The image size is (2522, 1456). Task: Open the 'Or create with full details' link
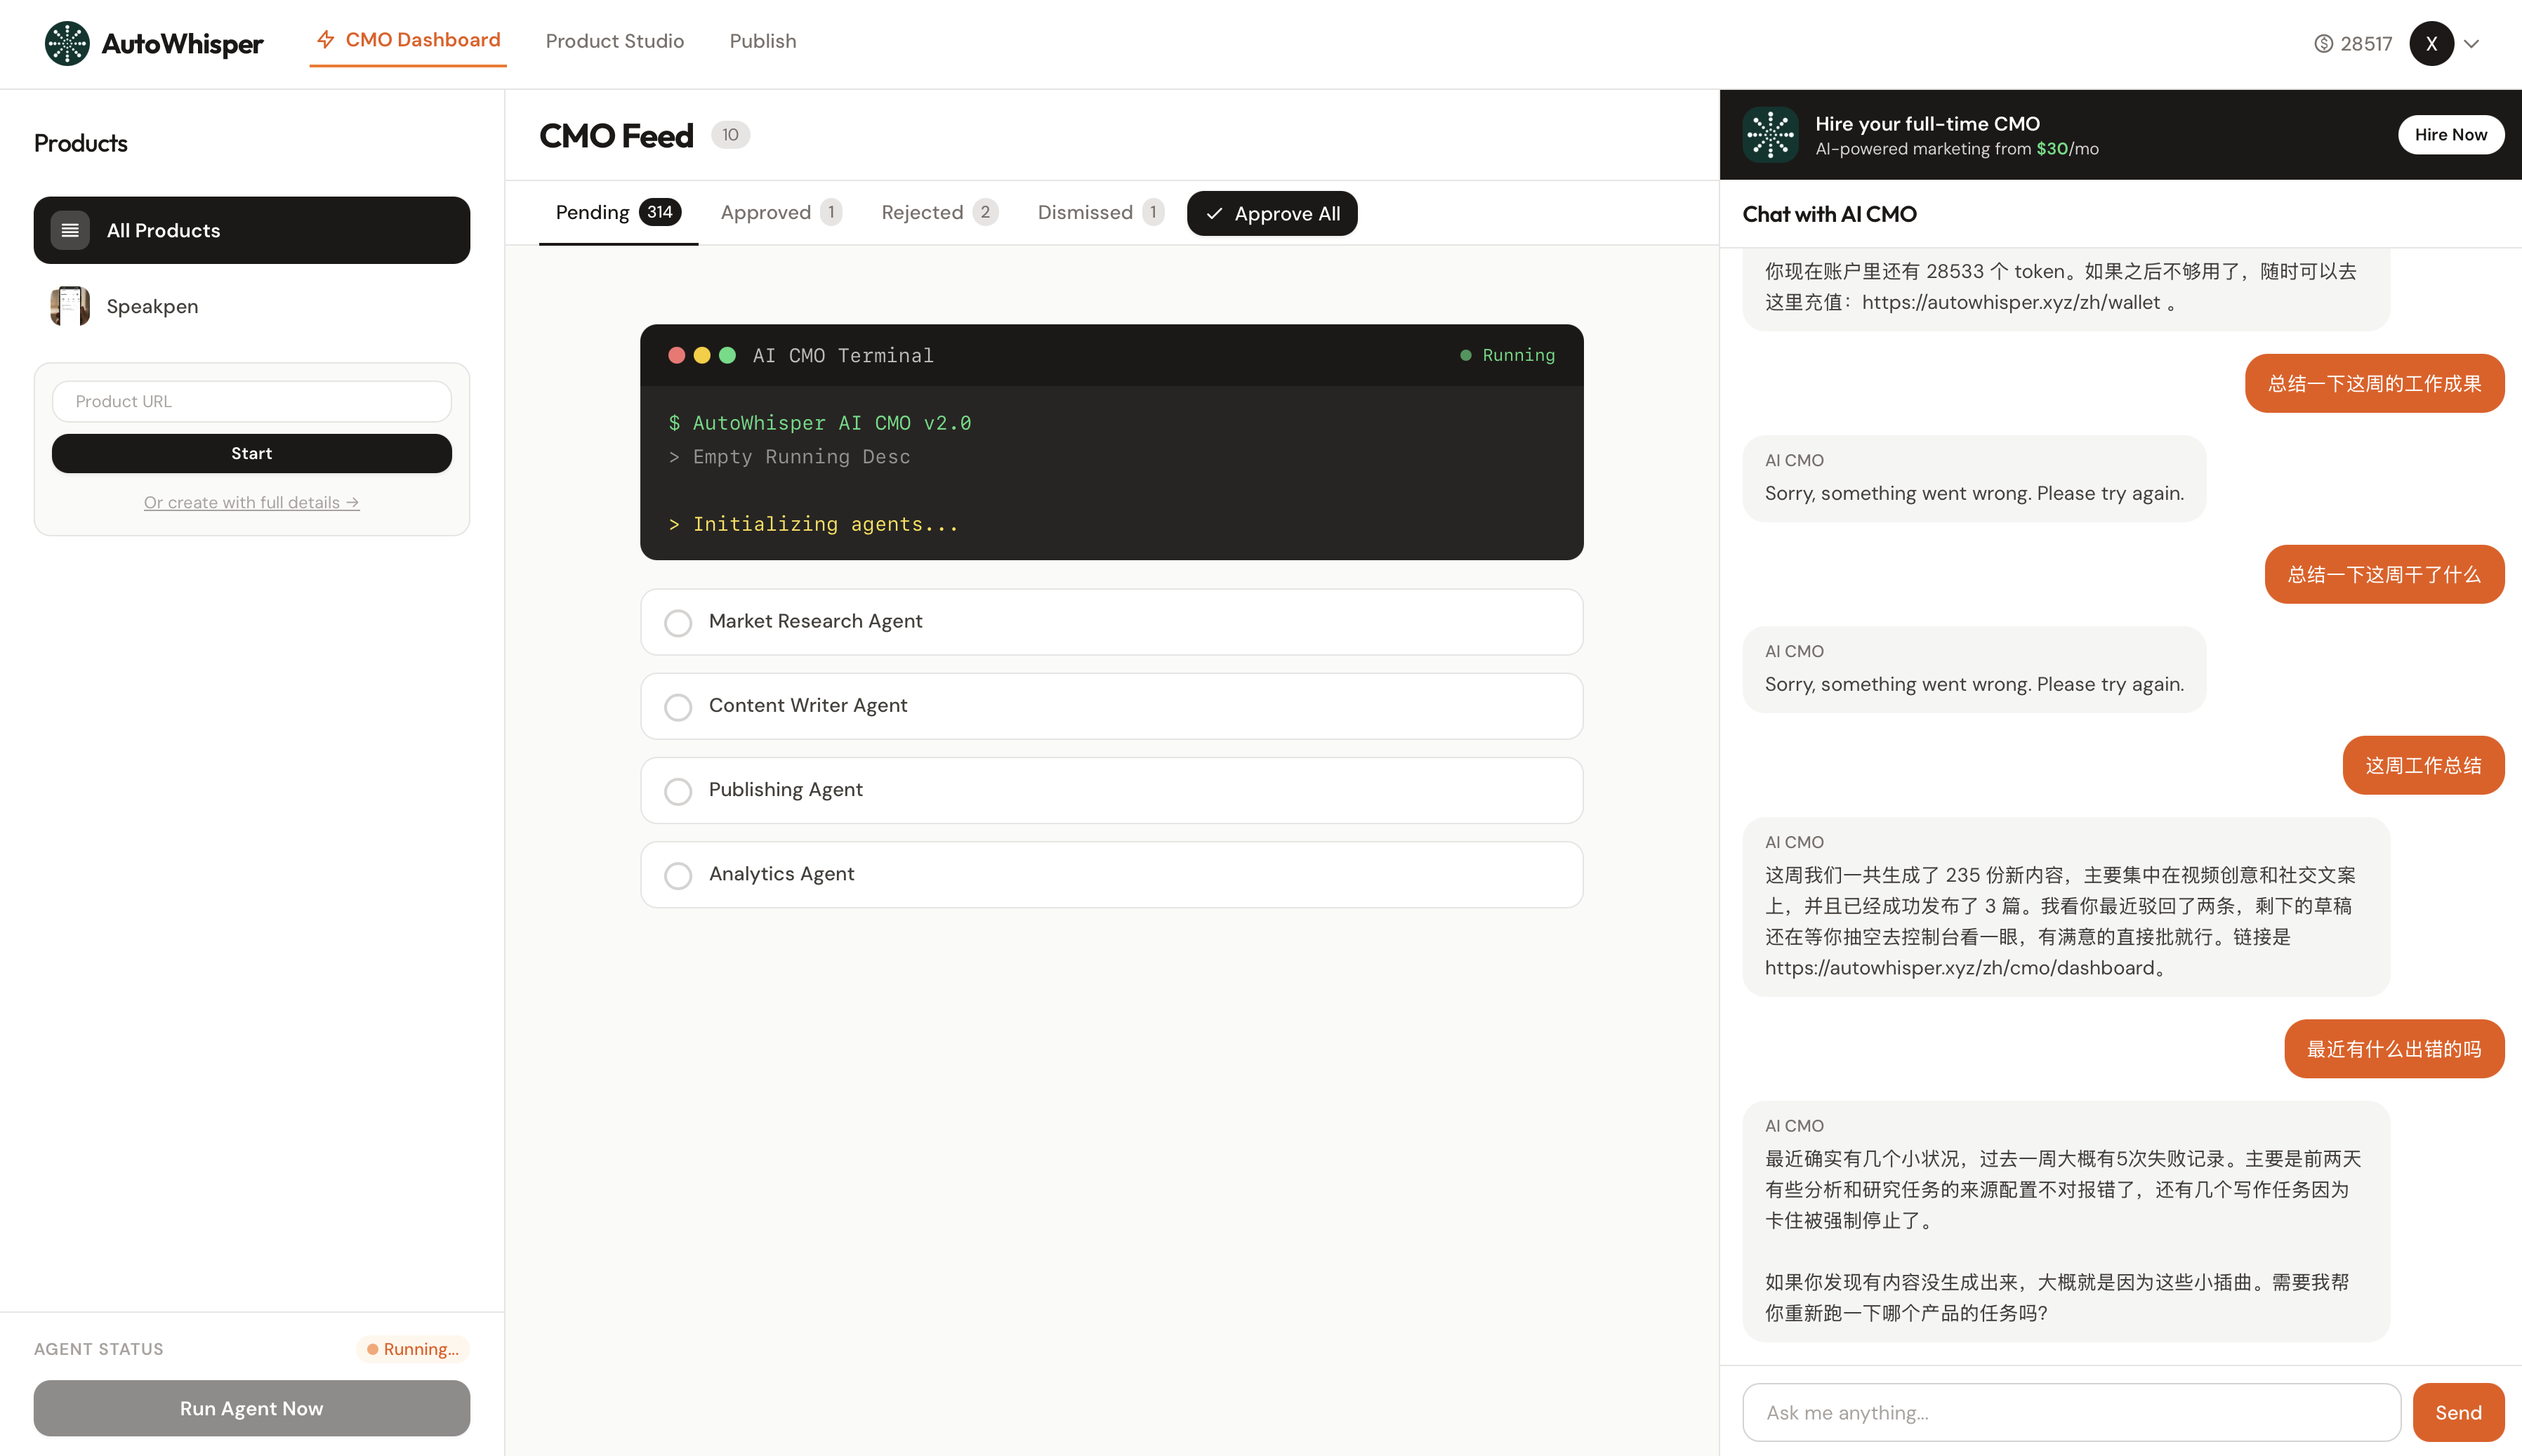(x=251, y=502)
